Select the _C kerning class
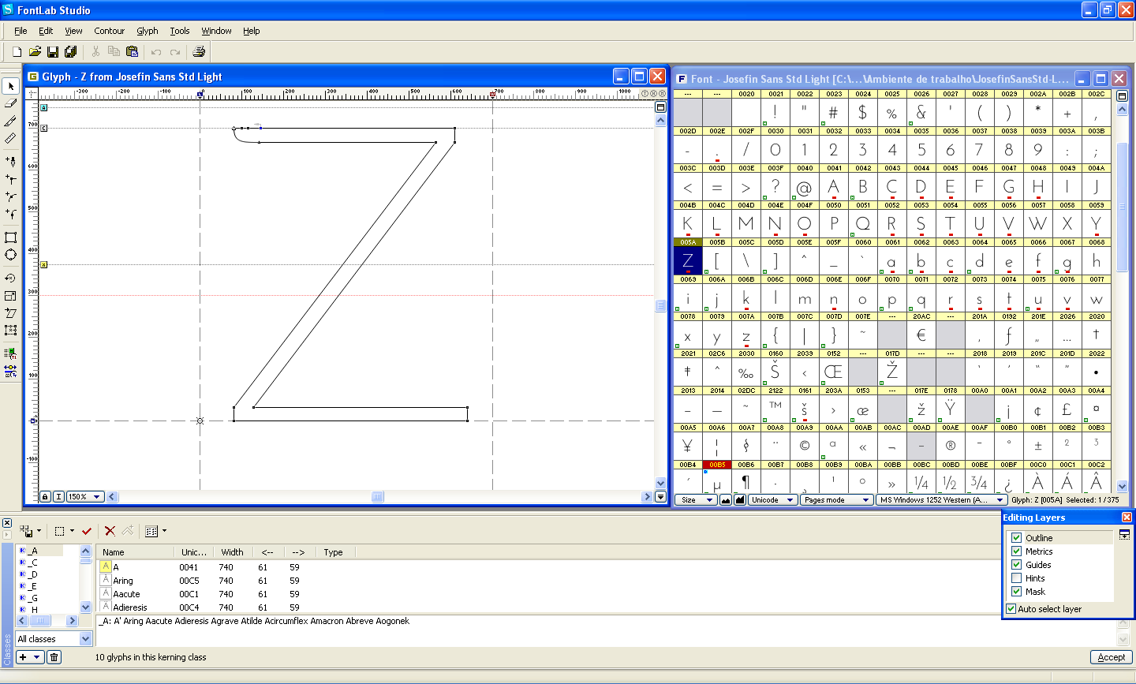Screen dimensions: 1136x684 click(33, 563)
